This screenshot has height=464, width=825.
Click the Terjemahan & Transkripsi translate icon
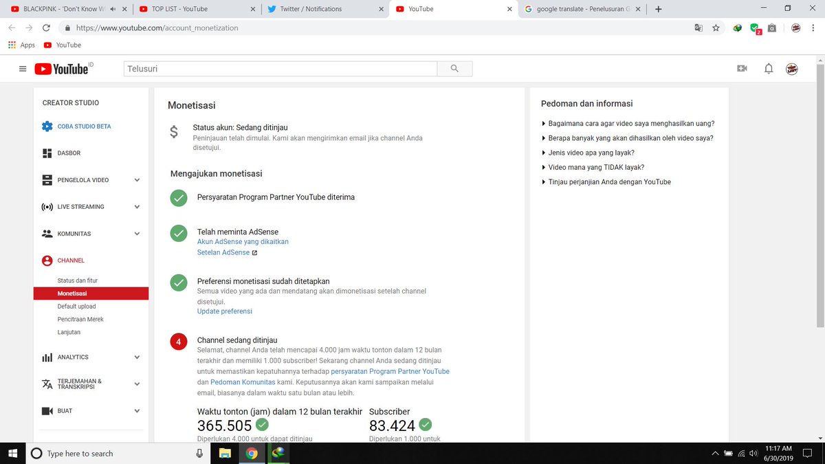coord(47,384)
